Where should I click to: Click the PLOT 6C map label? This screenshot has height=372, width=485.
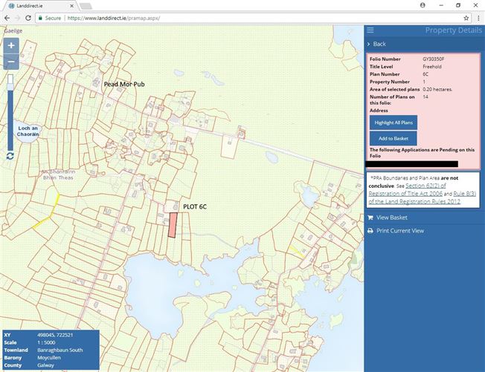[195, 207]
